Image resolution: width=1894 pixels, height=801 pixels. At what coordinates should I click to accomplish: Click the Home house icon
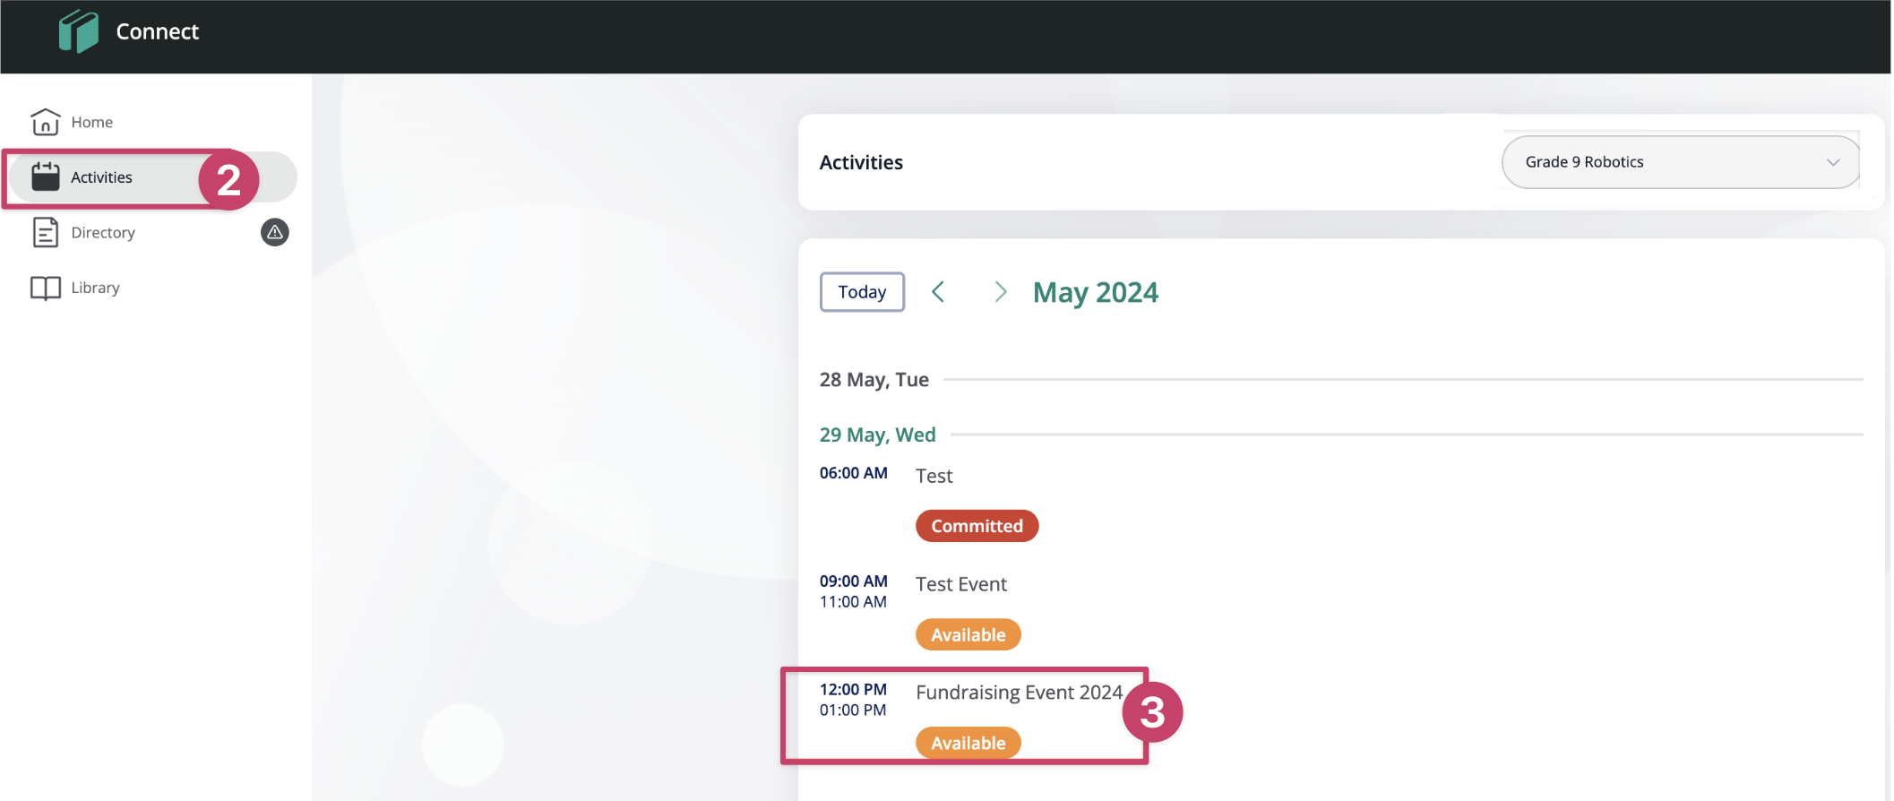(45, 122)
